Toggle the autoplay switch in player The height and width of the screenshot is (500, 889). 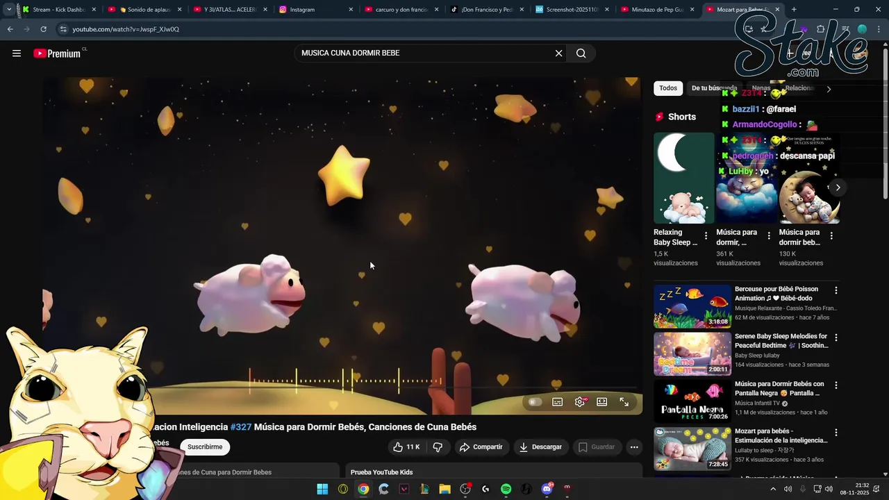(x=534, y=402)
